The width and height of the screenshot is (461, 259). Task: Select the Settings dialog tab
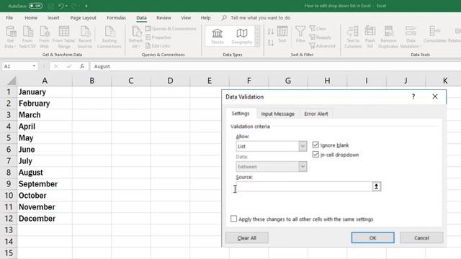(241, 114)
